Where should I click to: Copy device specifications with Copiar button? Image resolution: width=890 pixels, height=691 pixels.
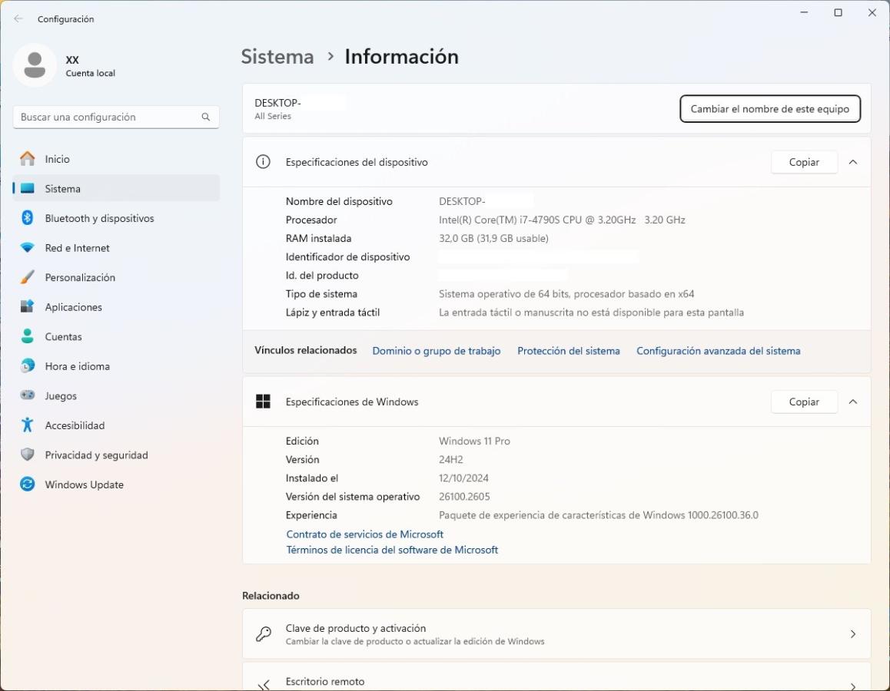(803, 162)
